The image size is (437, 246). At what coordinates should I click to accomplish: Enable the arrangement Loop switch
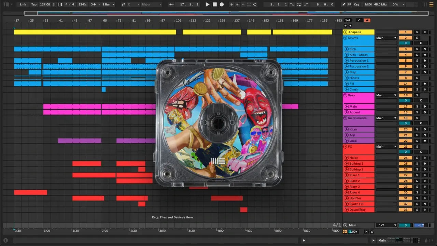click(299, 4)
